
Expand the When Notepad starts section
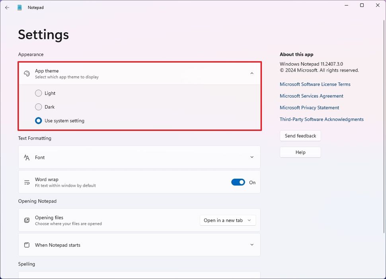[251, 245]
